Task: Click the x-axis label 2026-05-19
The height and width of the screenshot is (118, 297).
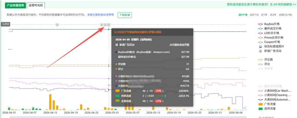Action: (174, 112)
